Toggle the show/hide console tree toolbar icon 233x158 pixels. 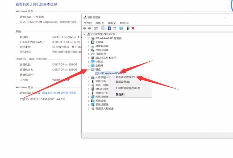click(x=96, y=28)
